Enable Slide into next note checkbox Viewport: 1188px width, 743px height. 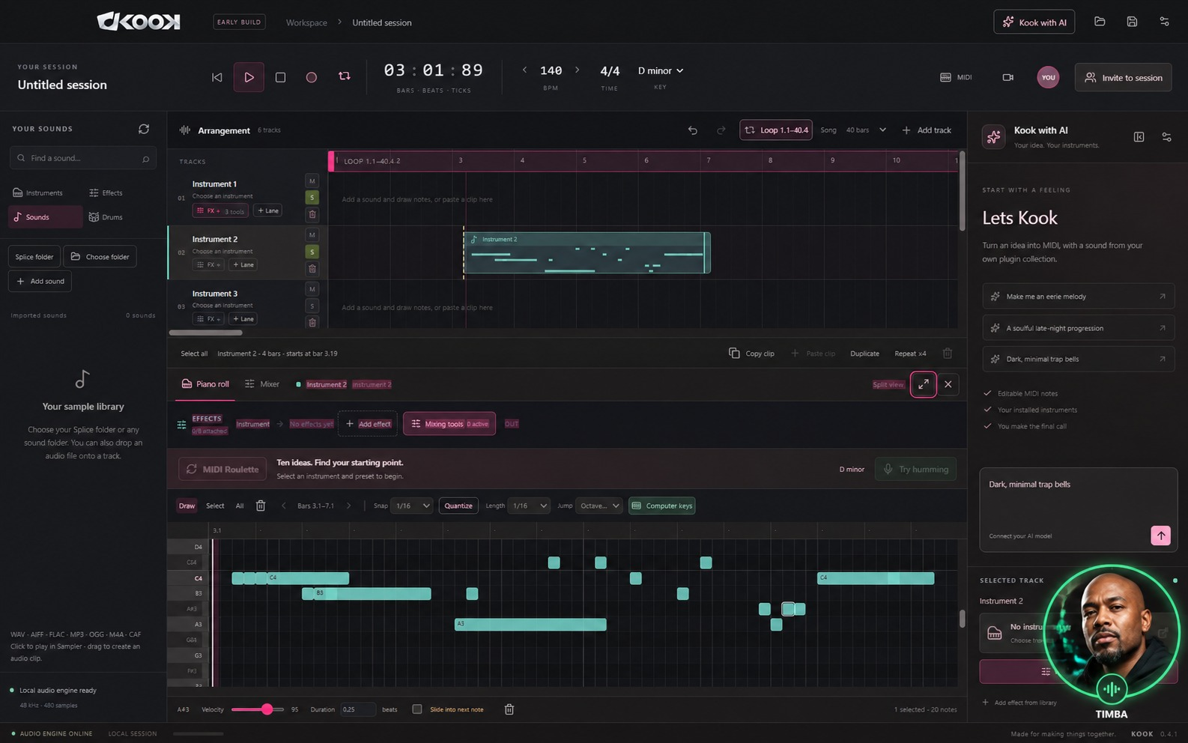click(x=417, y=709)
